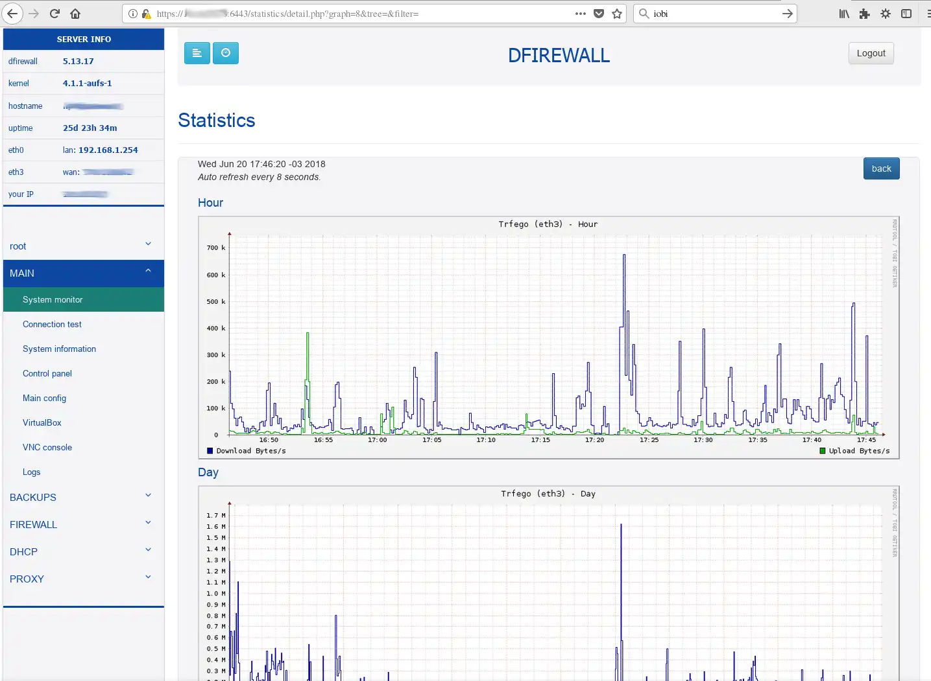Click the search box containing iobi
This screenshot has height=681, width=931.
(x=714, y=14)
